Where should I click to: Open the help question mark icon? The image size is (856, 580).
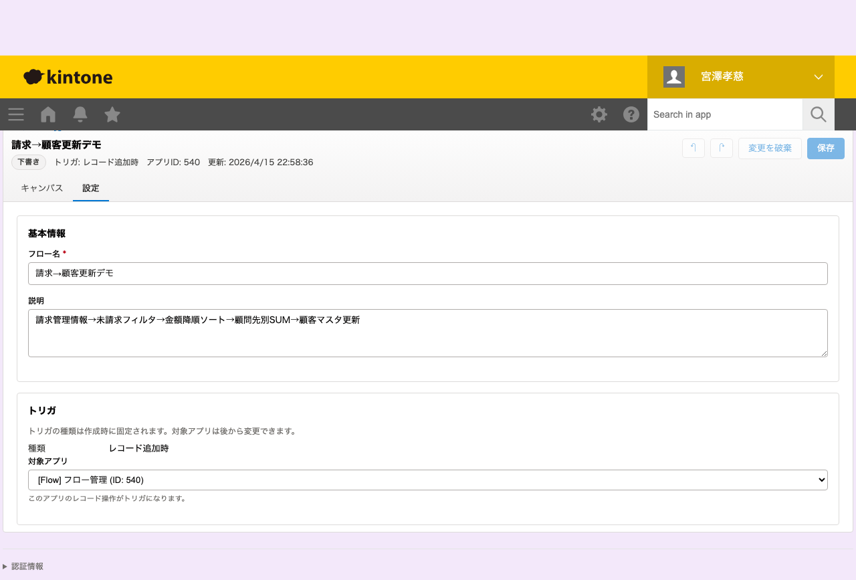point(631,114)
